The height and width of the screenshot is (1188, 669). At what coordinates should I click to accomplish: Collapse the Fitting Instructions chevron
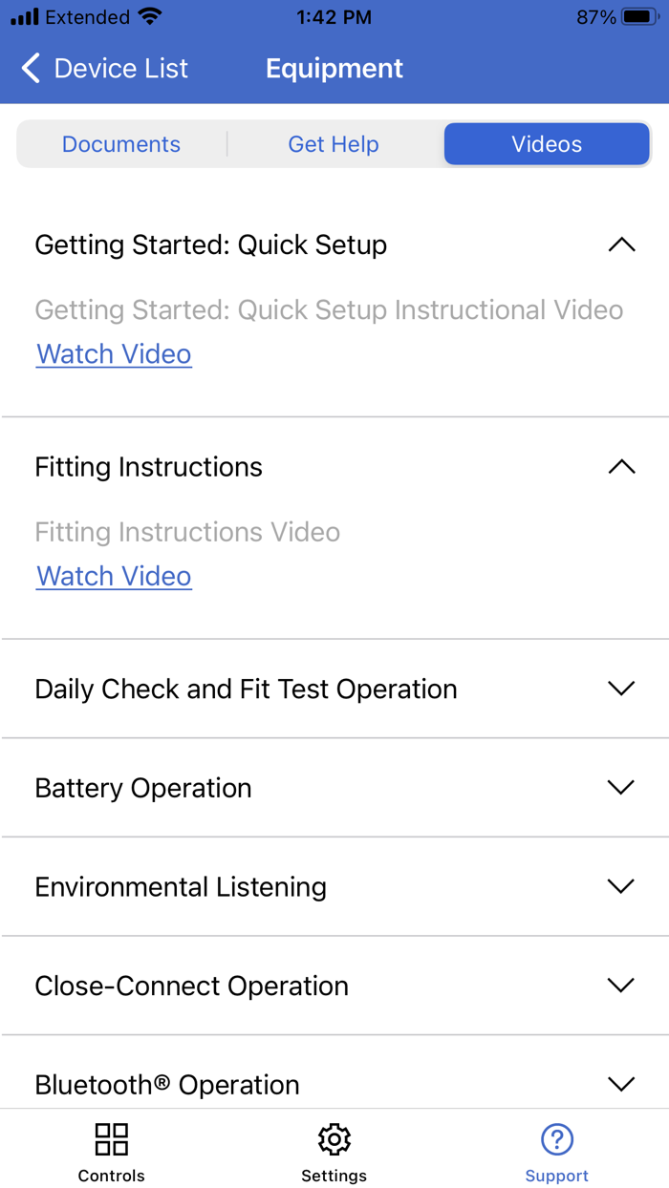[x=621, y=467]
